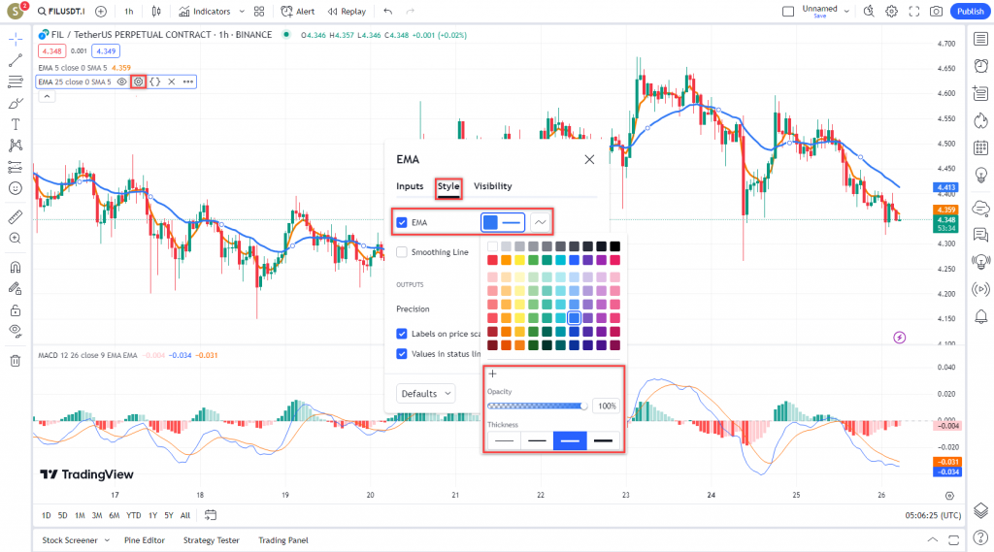
Task: Change the 1h timeframe interval
Action: click(x=129, y=12)
